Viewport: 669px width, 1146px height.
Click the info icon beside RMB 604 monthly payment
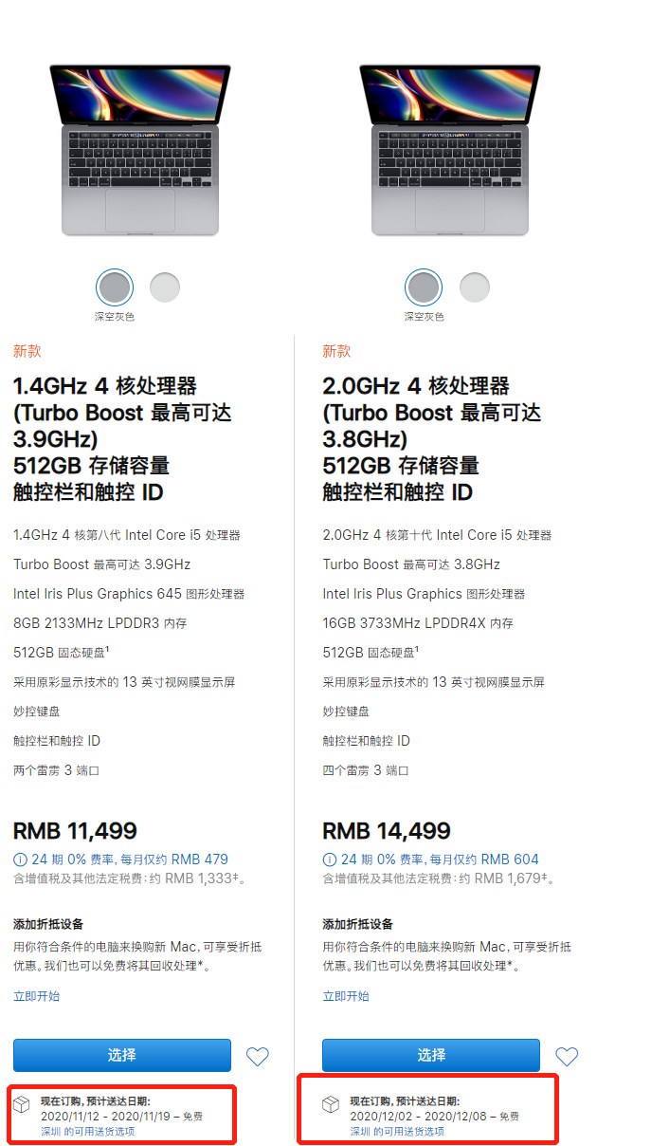(x=331, y=859)
